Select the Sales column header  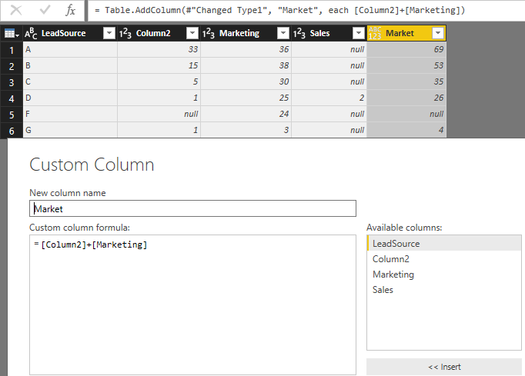pyautogui.click(x=329, y=33)
